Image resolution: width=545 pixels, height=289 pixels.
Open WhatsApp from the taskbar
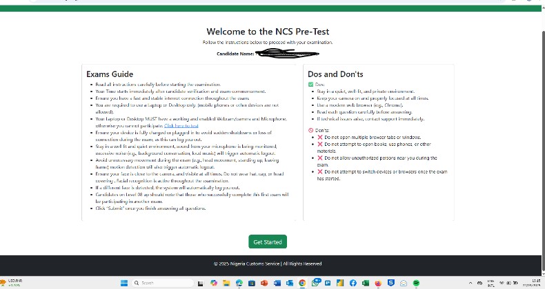click(315, 283)
